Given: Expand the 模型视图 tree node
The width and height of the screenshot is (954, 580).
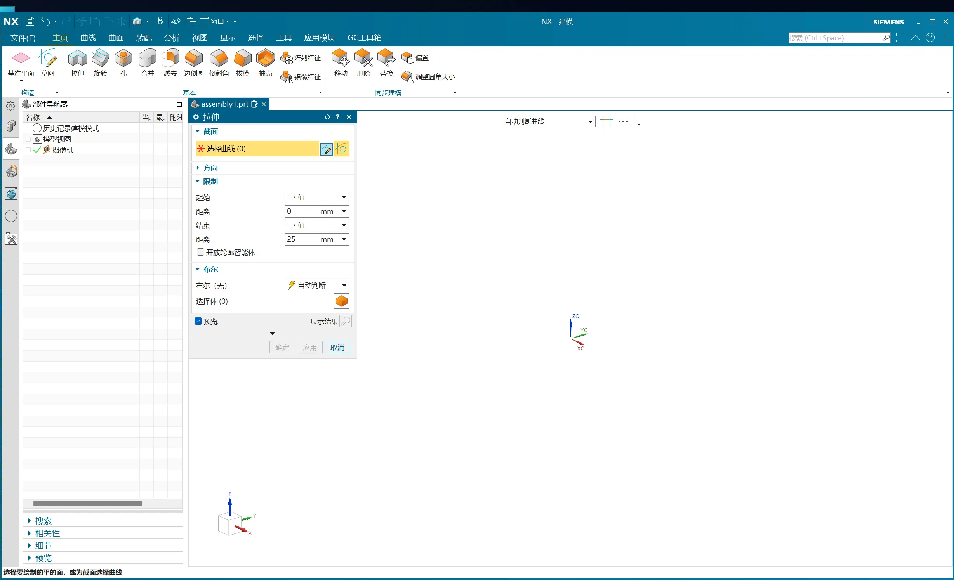Looking at the screenshot, I should [28, 139].
